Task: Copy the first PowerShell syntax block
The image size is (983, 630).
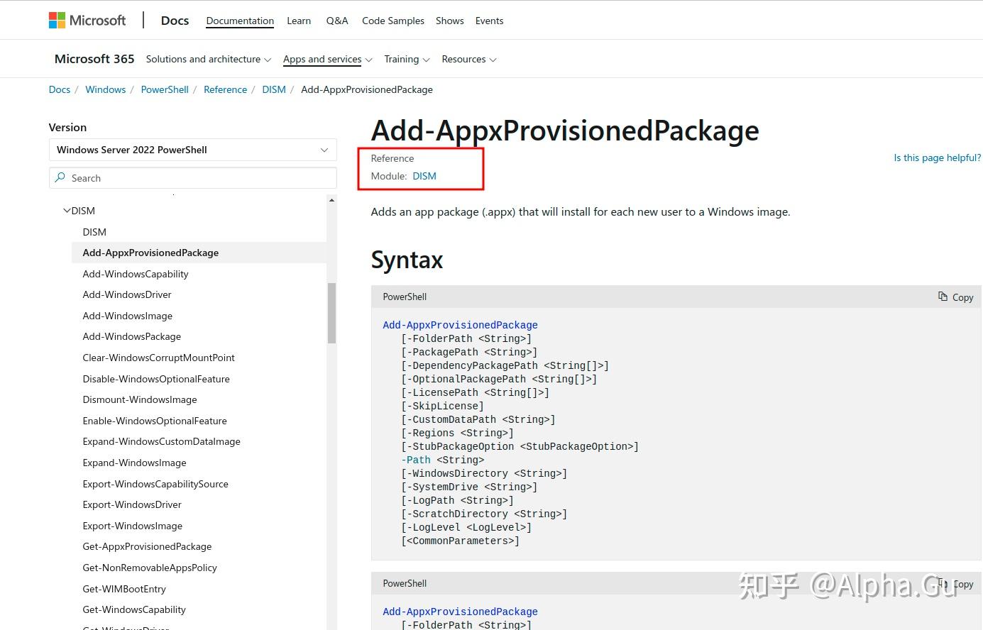Action: pyautogui.click(x=955, y=297)
